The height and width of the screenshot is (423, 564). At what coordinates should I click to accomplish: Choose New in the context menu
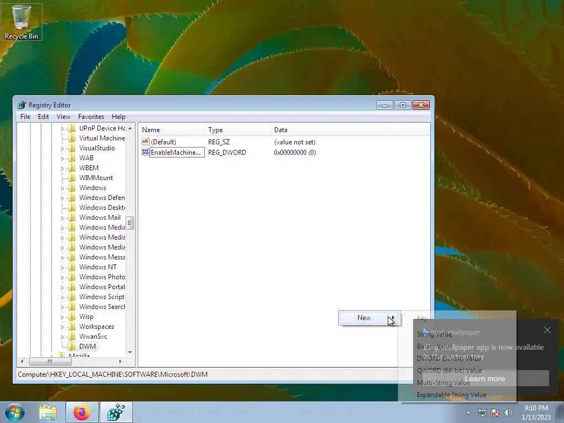370,318
